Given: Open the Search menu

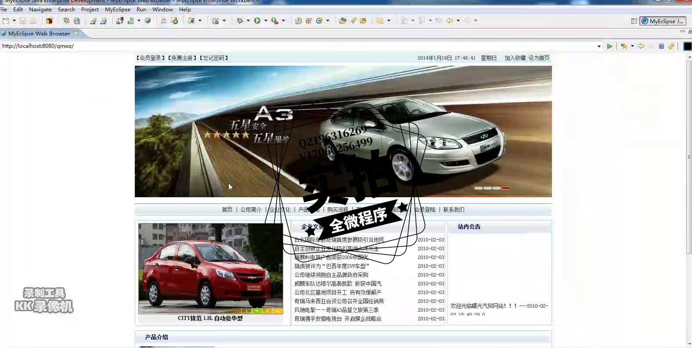Looking at the screenshot, I should [66, 9].
